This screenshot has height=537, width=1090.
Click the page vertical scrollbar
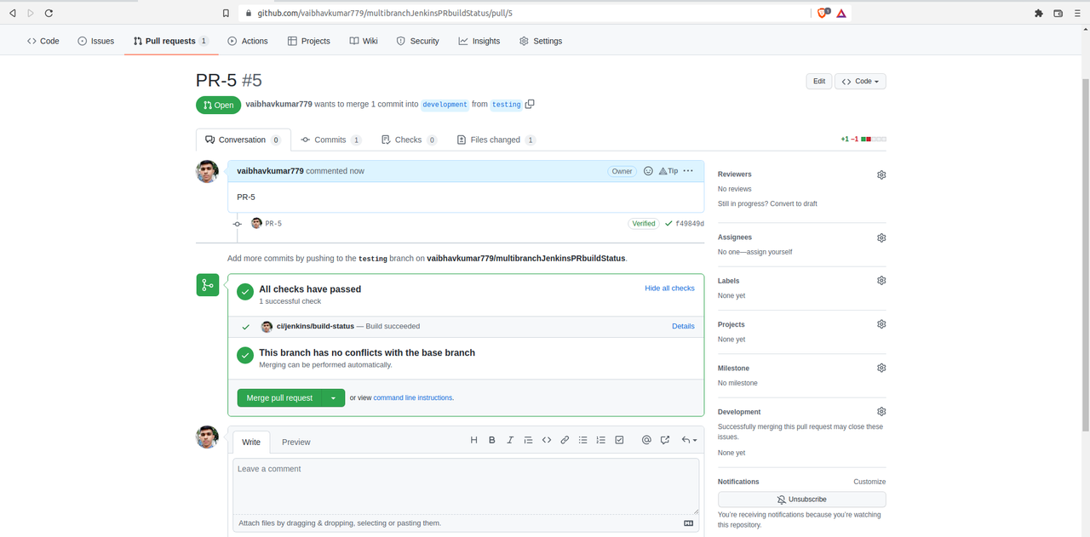point(1085,255)
